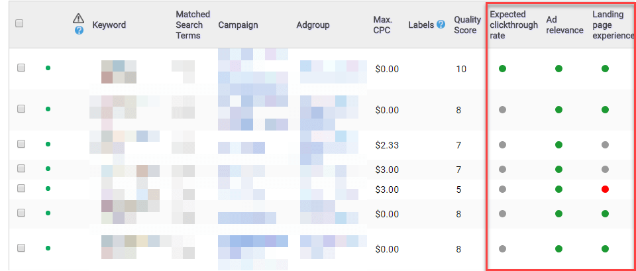
Task: Click gray Landing page dot in $2.33 row
Action: [605, 144]
